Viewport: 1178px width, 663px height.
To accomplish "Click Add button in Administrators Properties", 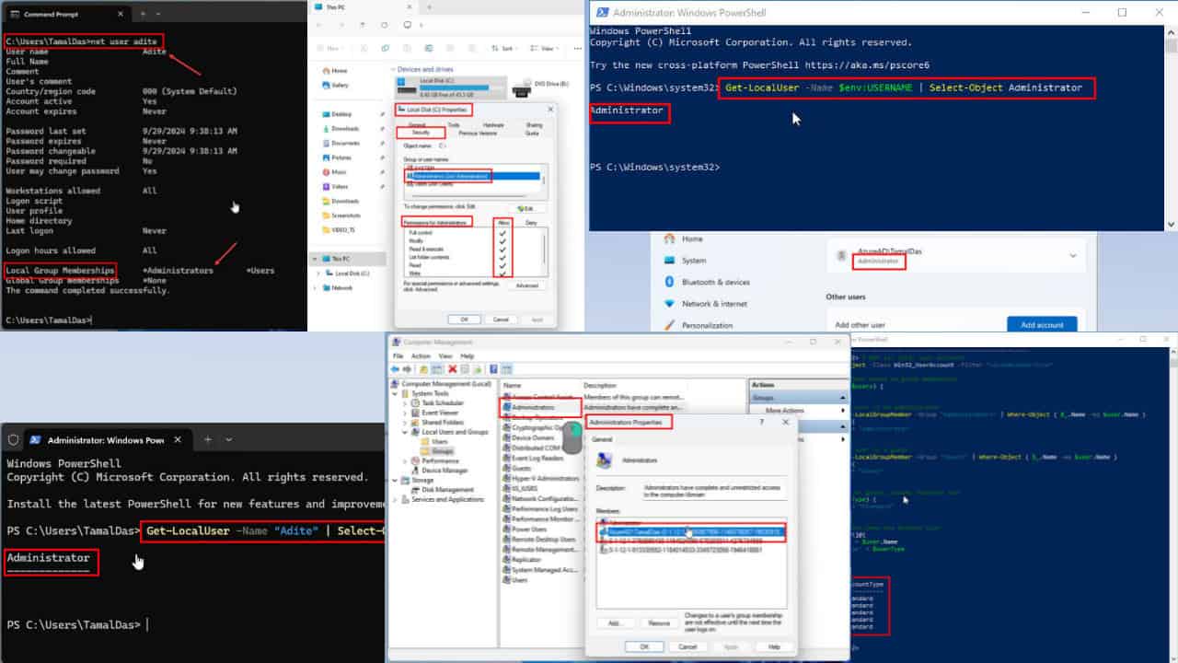I will click(615, 623).
